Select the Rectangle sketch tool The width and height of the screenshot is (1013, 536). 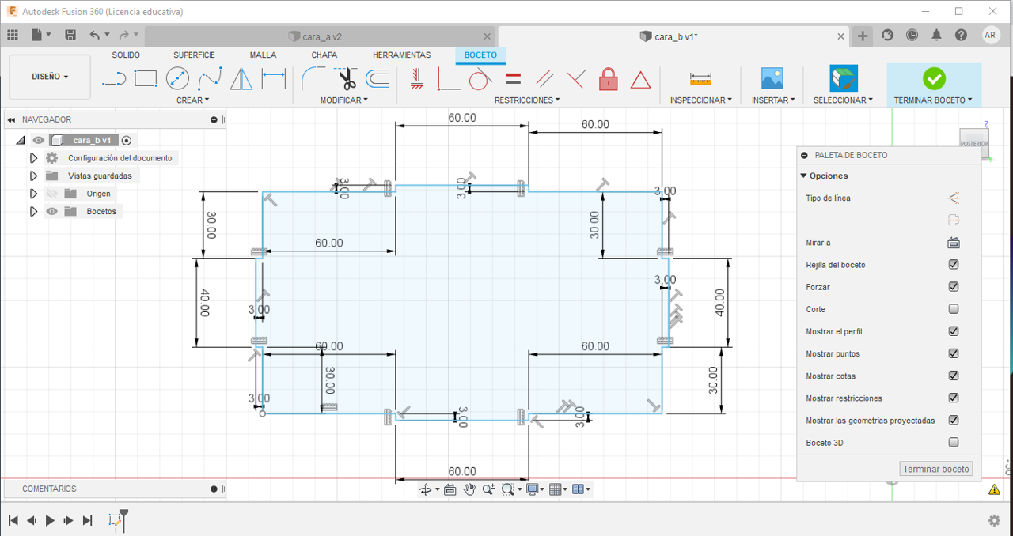point(146,77)
